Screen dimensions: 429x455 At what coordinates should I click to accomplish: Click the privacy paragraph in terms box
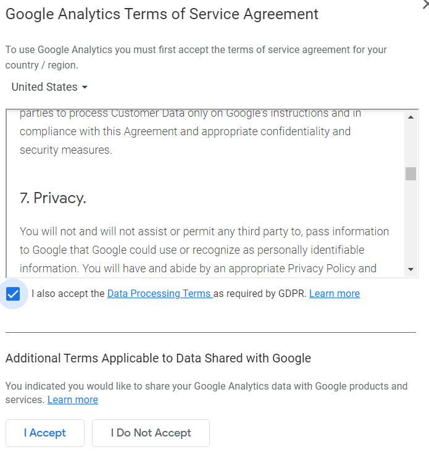pos(204,250)
